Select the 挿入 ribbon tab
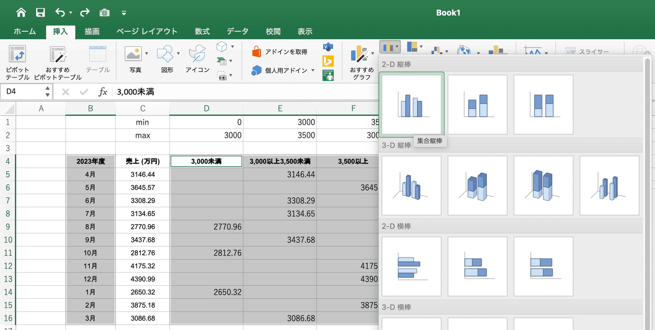 (60, 31)
